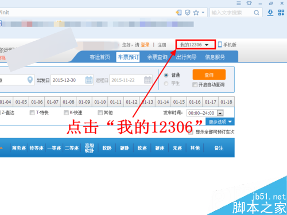Select the 01-16 date tab
This screenshot has height=215, width=287.
tap(195, 102)
